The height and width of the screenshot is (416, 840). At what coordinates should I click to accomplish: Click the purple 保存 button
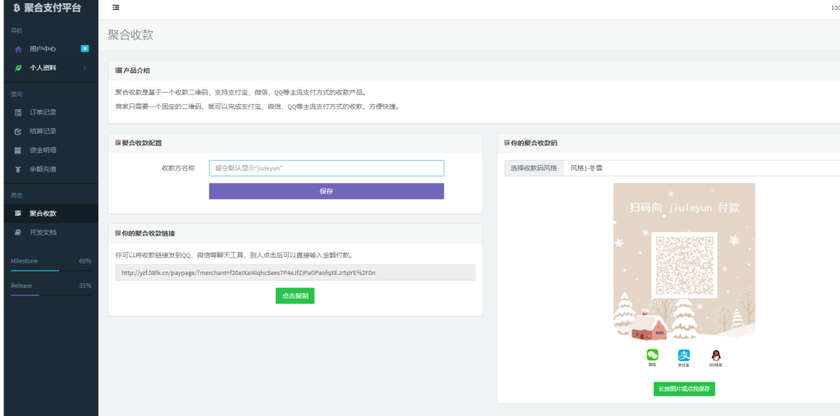(326, 191)
